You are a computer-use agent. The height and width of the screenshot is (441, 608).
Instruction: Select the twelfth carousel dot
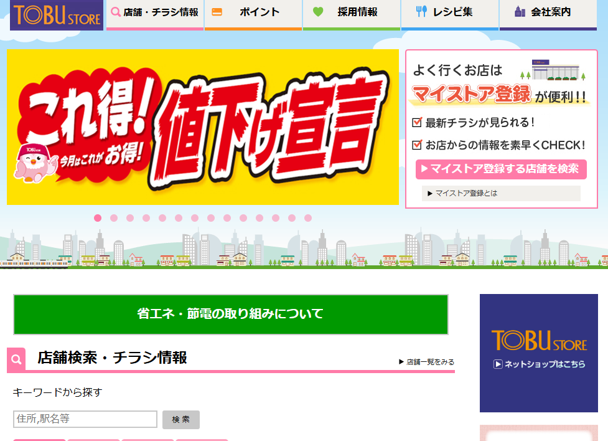tap(276, 218)
